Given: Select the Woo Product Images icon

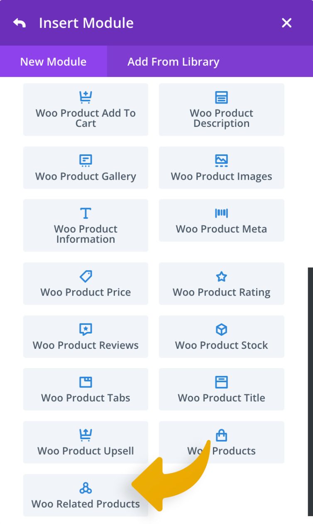Looking at the screenshot, I should pos(221,160).
